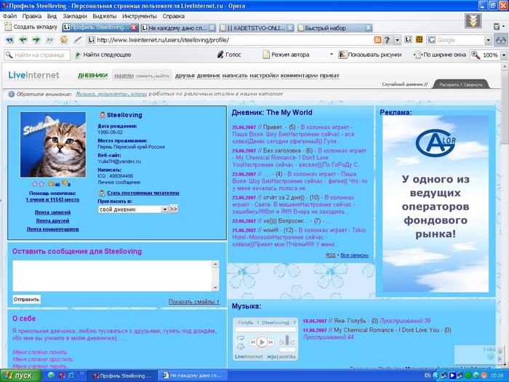
Task: Click the wand icon beside Reload
Action: coord(78,40)
